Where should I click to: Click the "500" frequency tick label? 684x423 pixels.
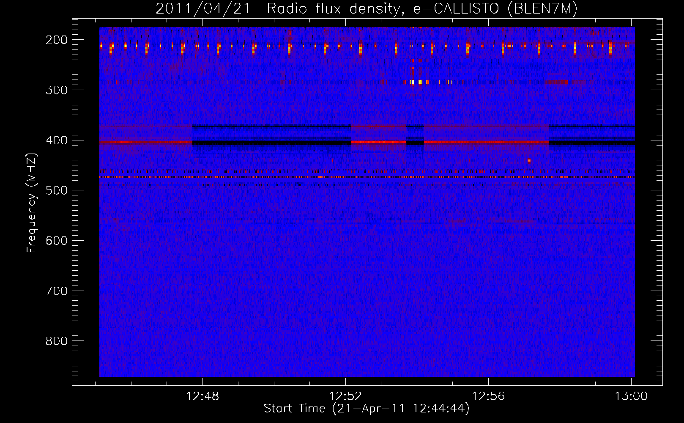pyautogui.click(x=57, y=190)
